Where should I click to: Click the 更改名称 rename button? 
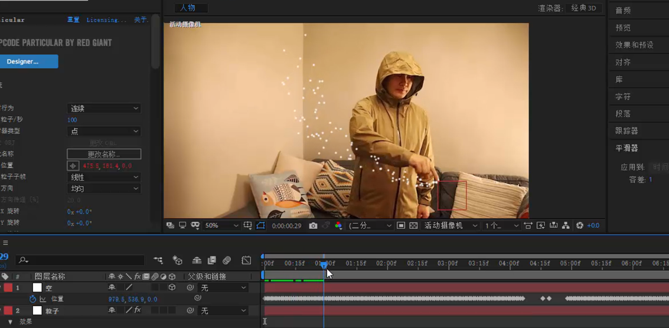(x=104, y=154)
